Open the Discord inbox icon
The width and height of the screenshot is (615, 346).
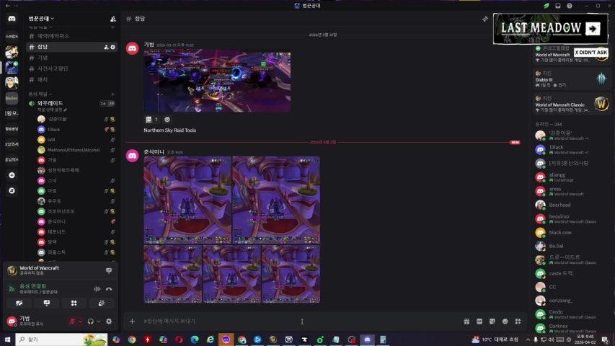coord(557,6)
